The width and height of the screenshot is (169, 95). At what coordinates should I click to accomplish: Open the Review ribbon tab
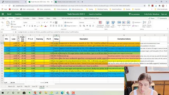tap(41, 18)
